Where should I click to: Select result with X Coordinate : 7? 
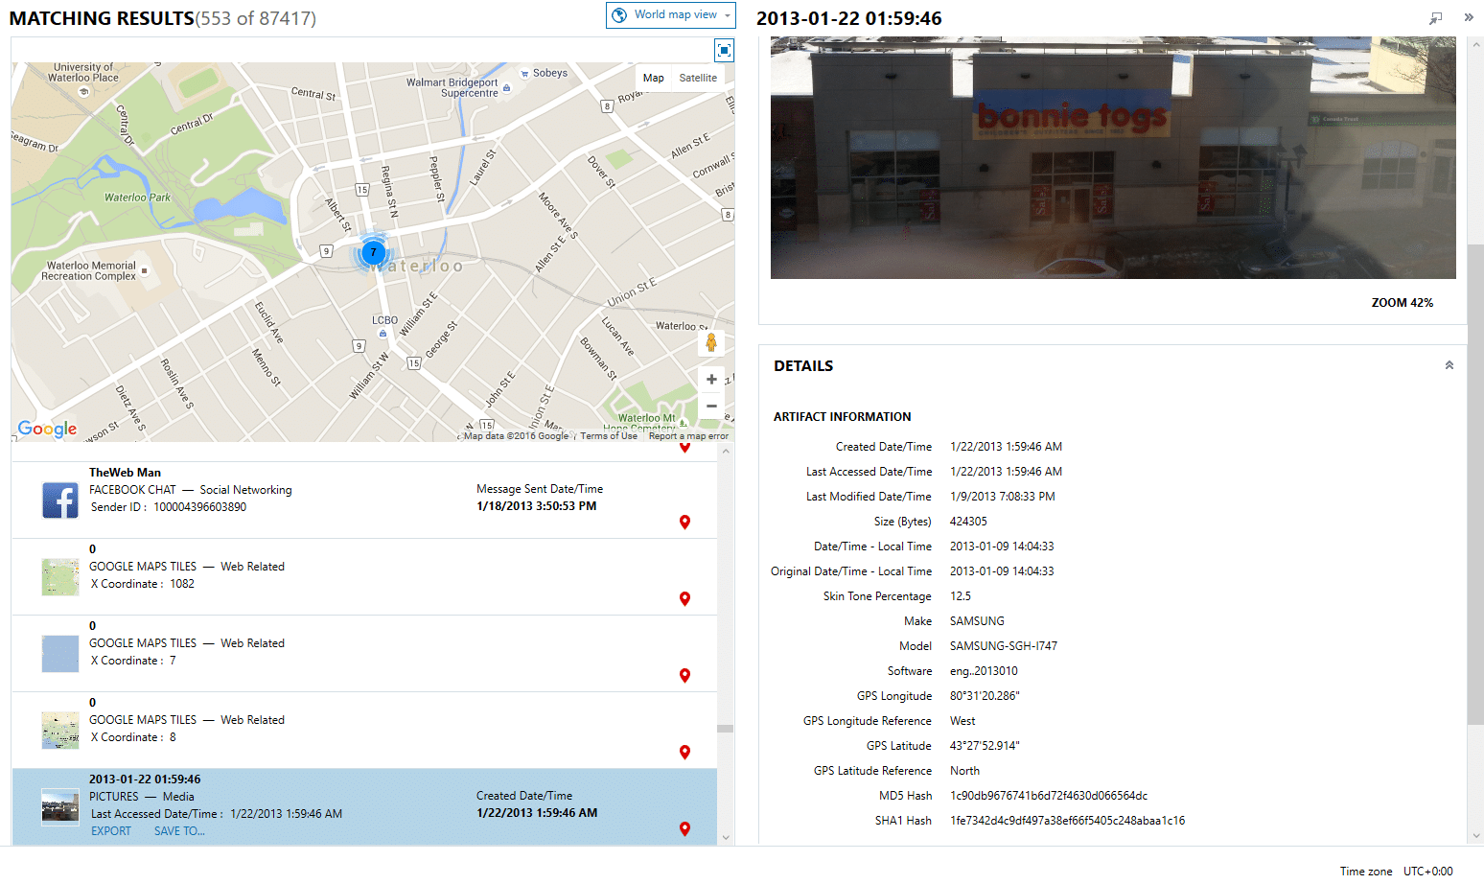pos(364,653)
